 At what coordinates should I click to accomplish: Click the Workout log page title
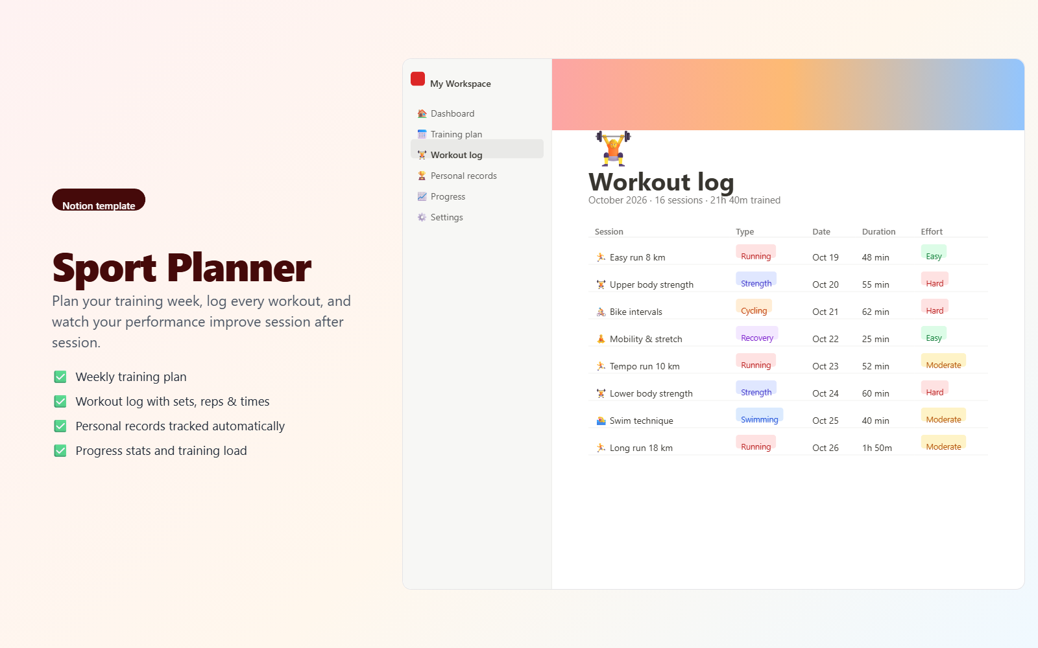coord(661,182)
